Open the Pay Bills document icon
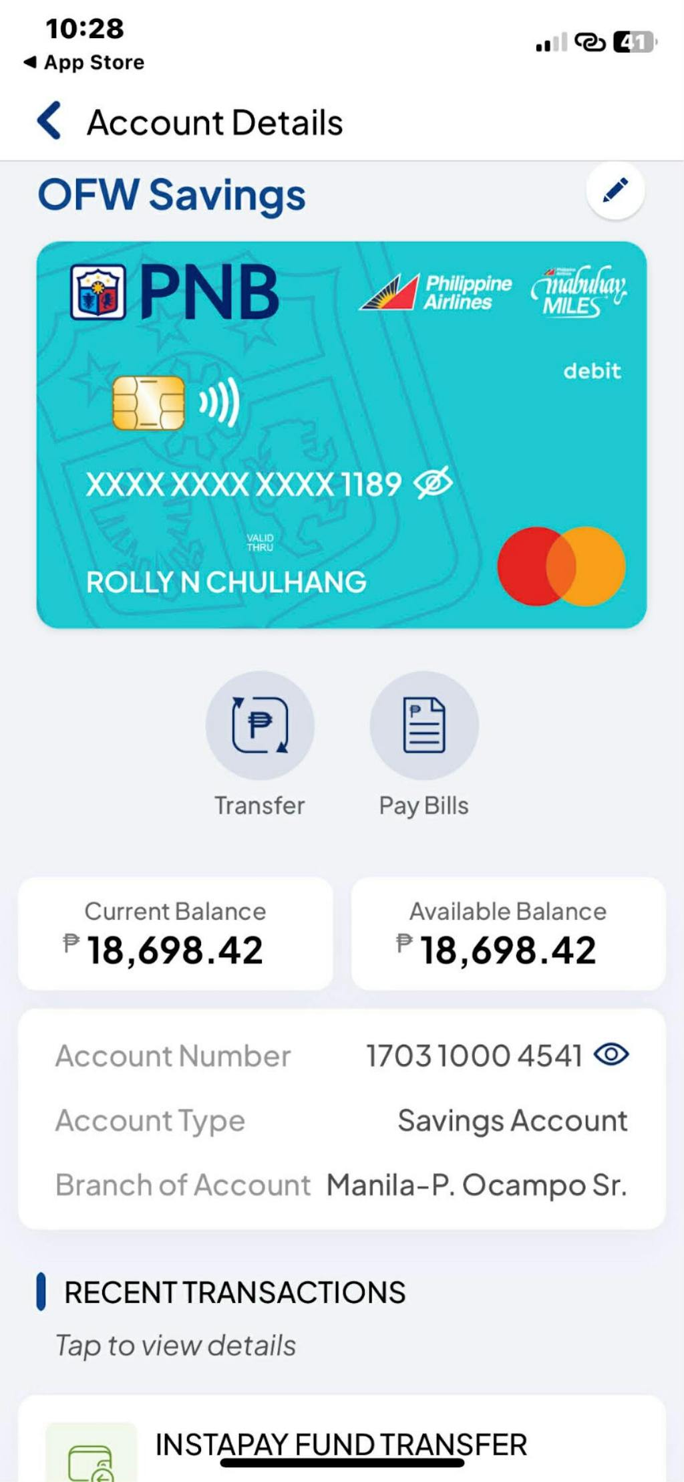Screen dimensions: 684x1482 click(424, 725)
